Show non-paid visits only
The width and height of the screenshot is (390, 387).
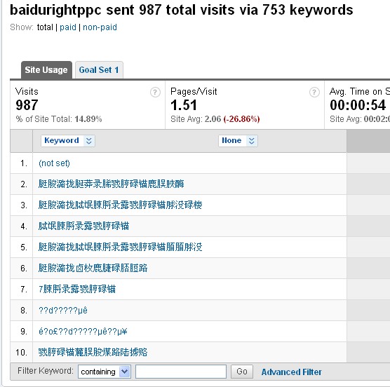click(x=100, y=27)
